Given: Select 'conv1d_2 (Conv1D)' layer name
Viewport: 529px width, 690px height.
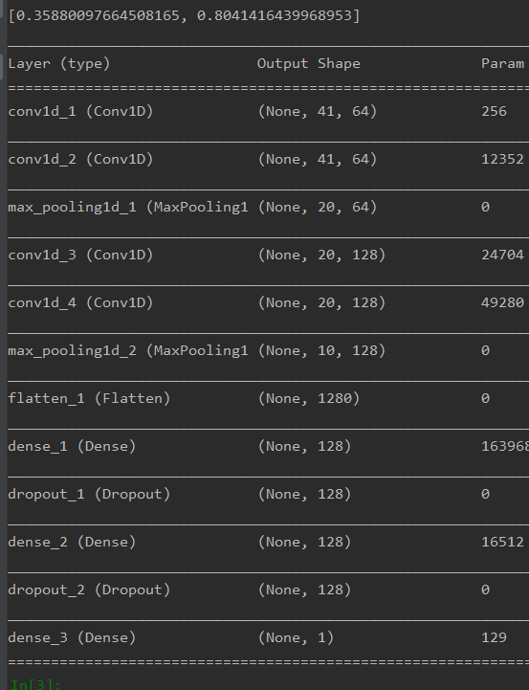Looking at the screenshot, I should pyautogui.click(x=80, y=159).
